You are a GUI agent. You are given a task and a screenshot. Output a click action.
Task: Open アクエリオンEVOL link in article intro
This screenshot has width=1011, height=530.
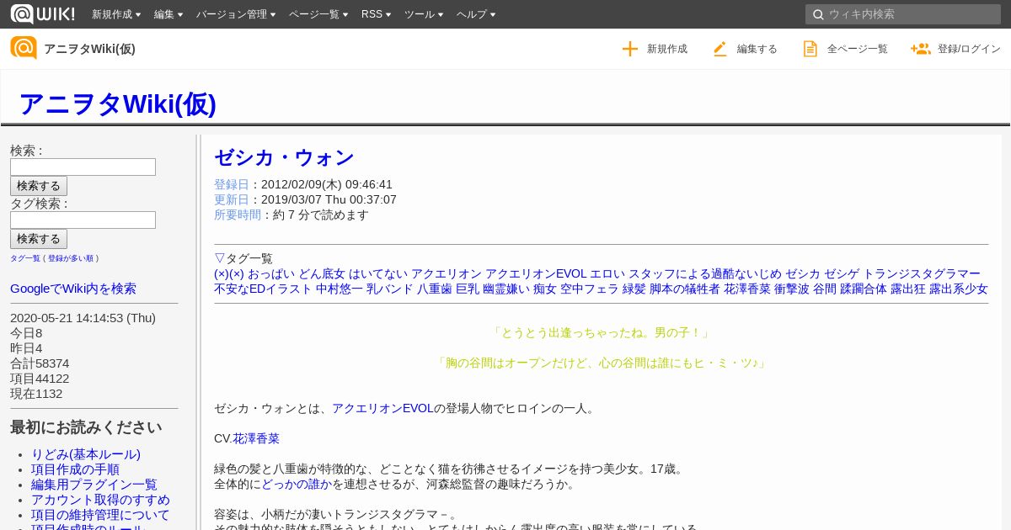coord(382,408)
